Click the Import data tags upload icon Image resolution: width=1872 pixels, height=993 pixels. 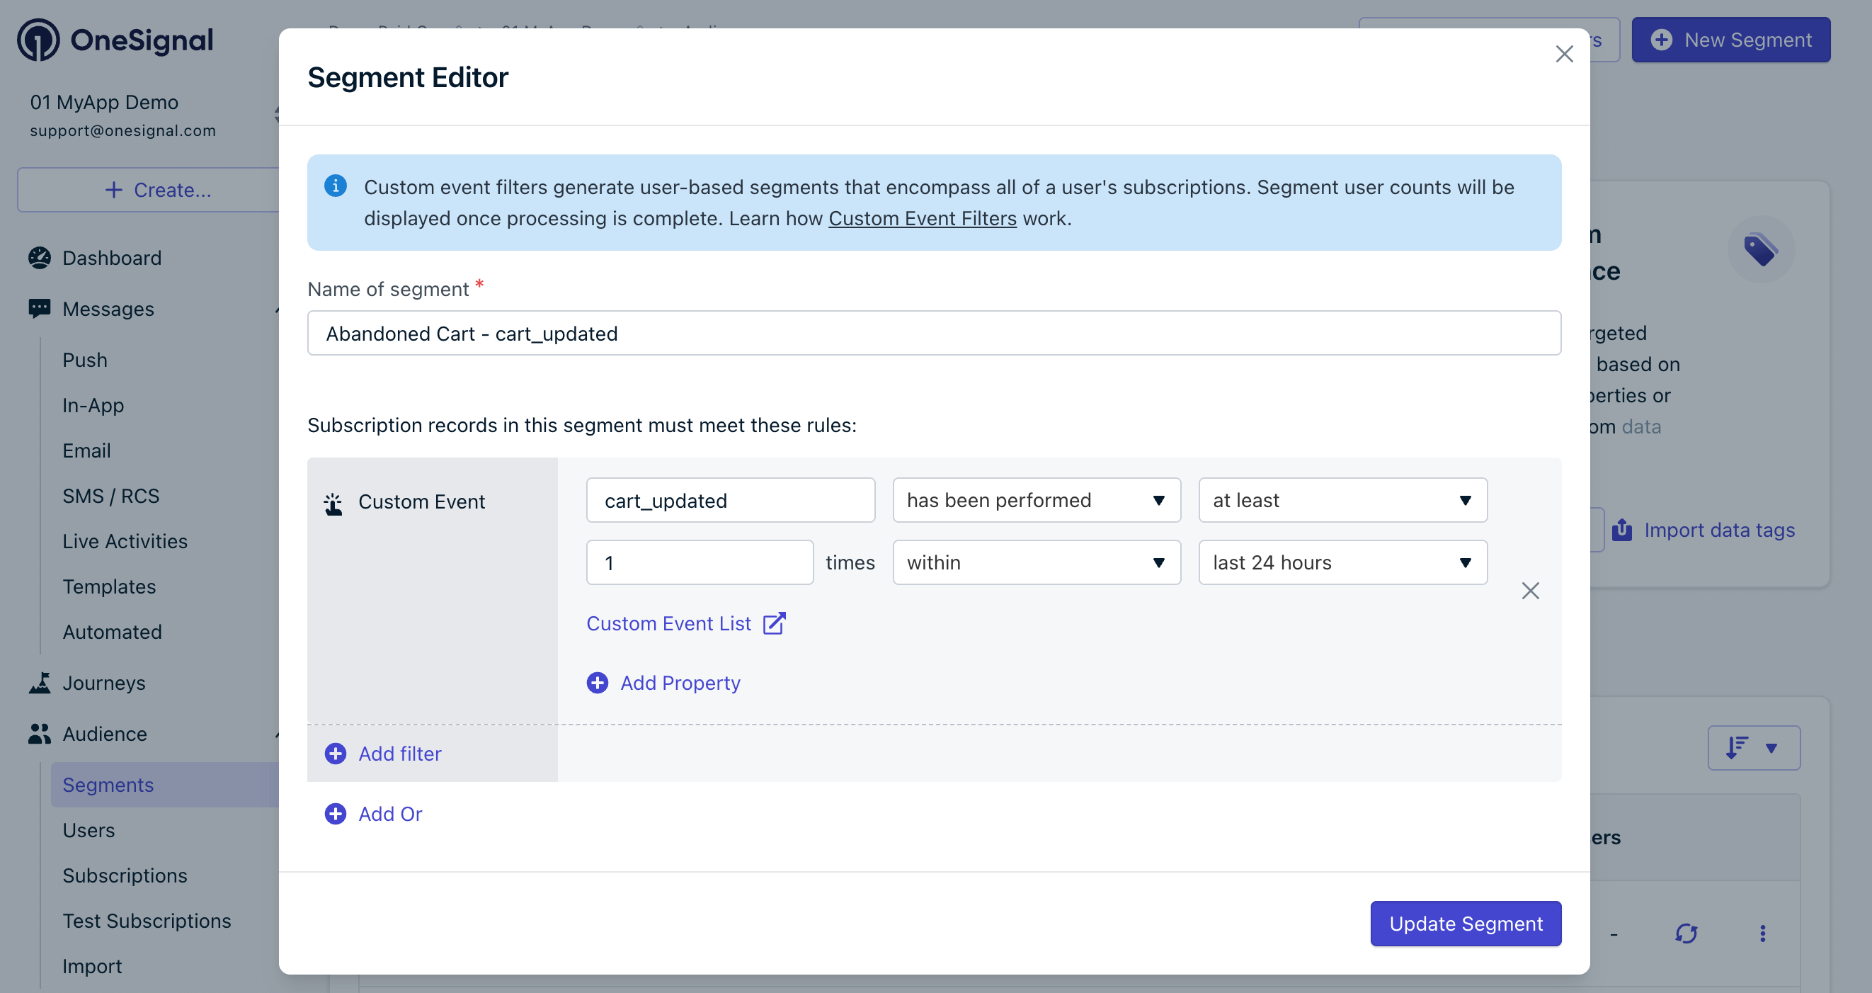1622,530
